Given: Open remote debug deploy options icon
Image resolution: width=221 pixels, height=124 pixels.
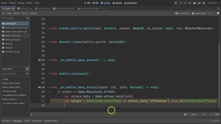Looking at the screenshot, I should click(190, 3).
